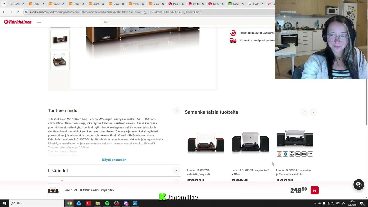This screenshot has height=207, width=368.
Task: Add Lenco MC-160WD to cart
Action: click(315, 190)
